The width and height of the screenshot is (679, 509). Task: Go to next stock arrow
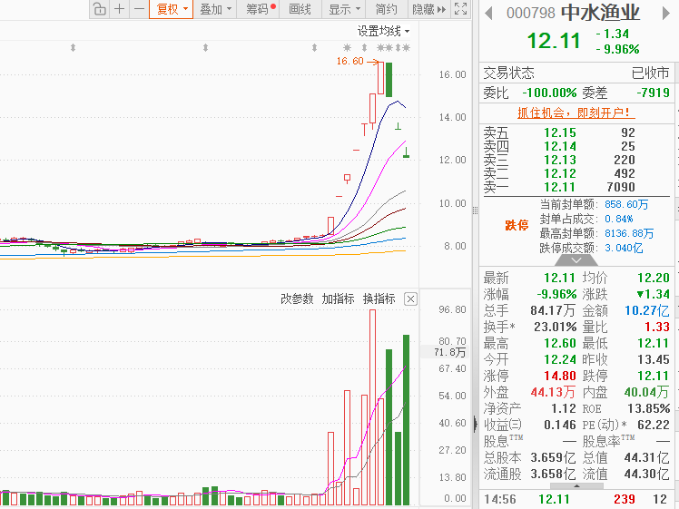click(x=666, y=13)
